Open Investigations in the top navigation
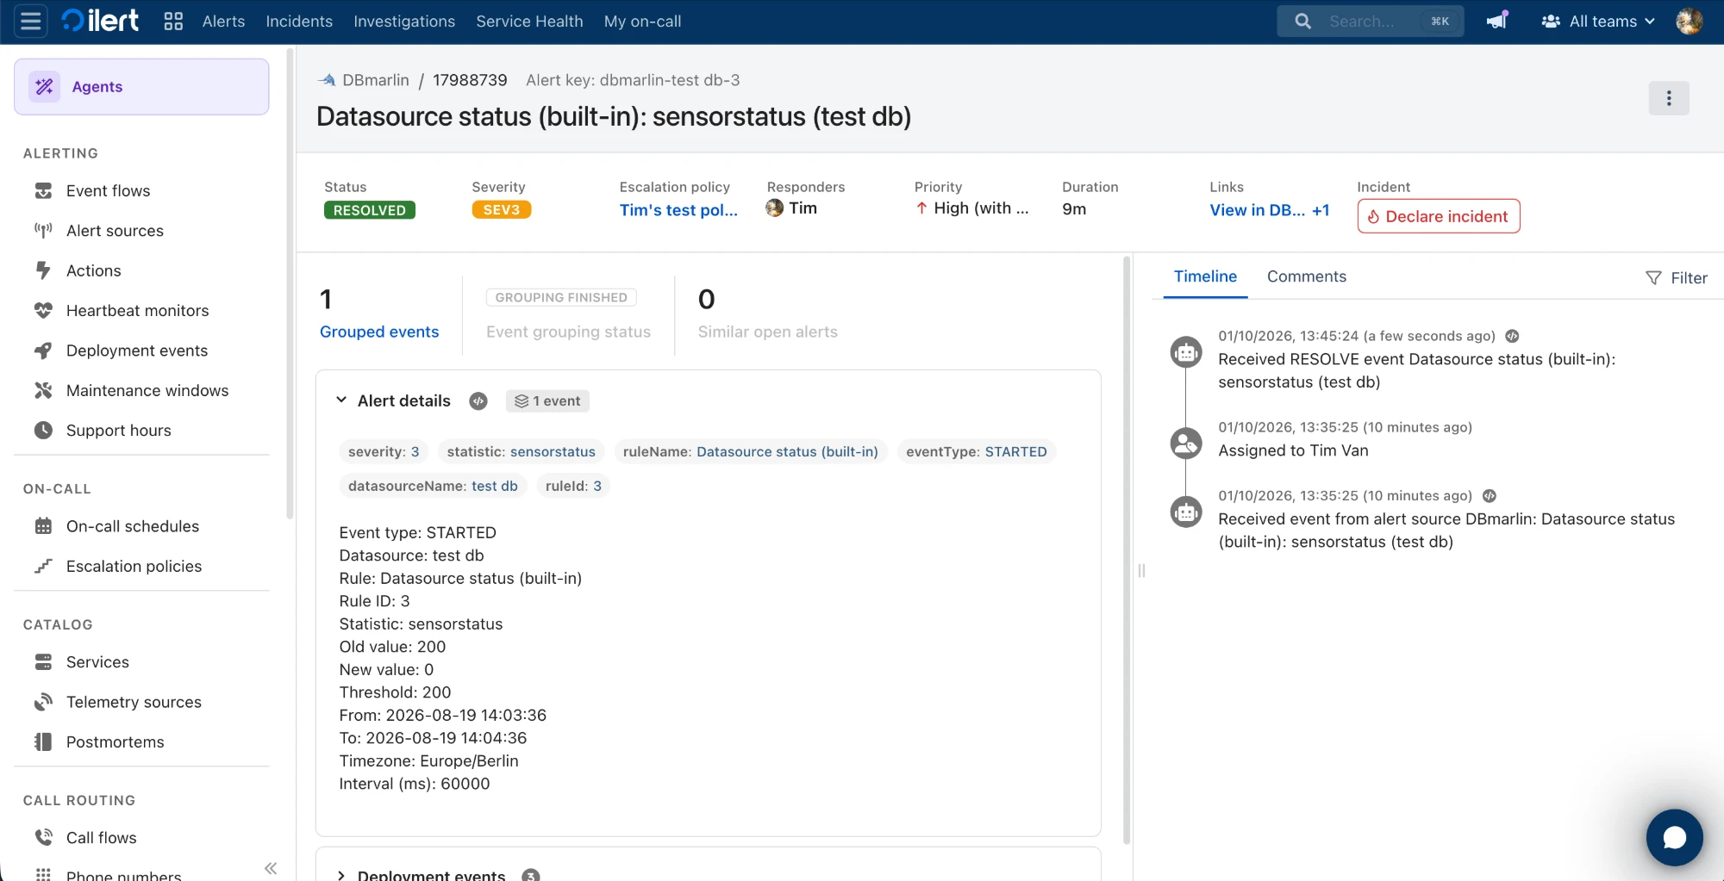The width and height of the screenshot is (1724, 881). click(x=404, y=22)
